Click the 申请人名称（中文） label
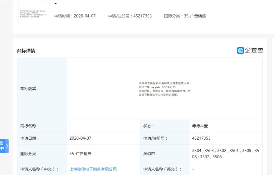 pos(40,169)
